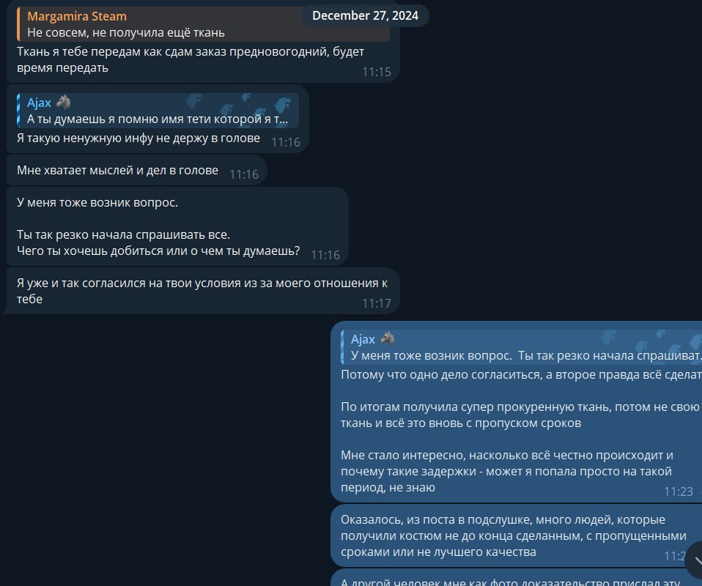Click message 'Я уже и так согласился на твои условия'
The image size is (702, 586).
[x=202, y=291]
